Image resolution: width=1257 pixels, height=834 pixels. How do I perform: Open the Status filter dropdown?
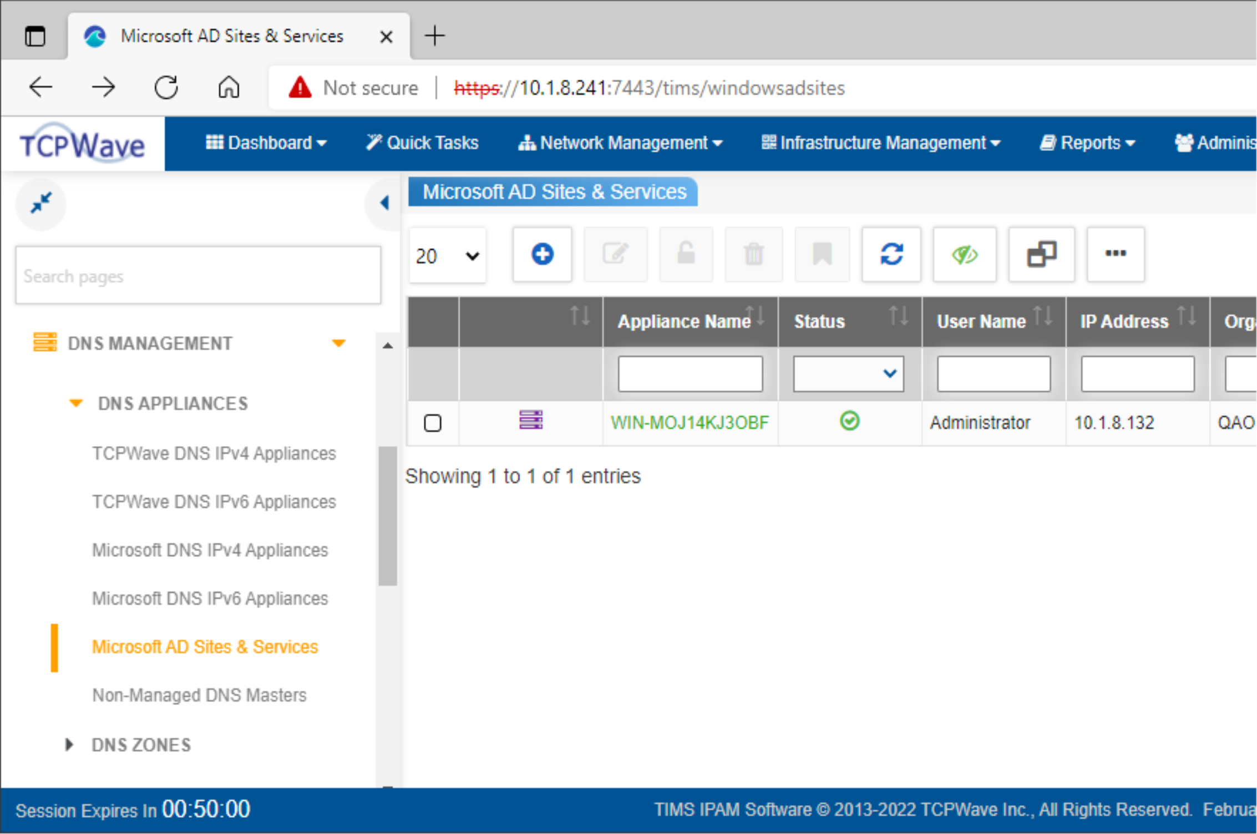click(849, 373)
